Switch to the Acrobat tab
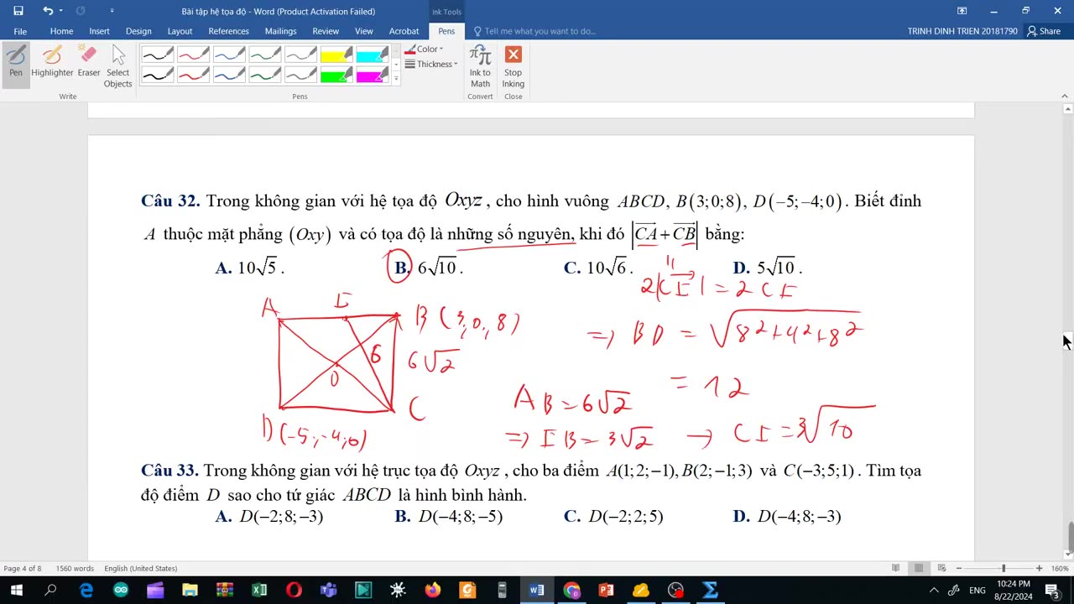The height and width of the screenshot is (604, 1074). coord(404,31)
